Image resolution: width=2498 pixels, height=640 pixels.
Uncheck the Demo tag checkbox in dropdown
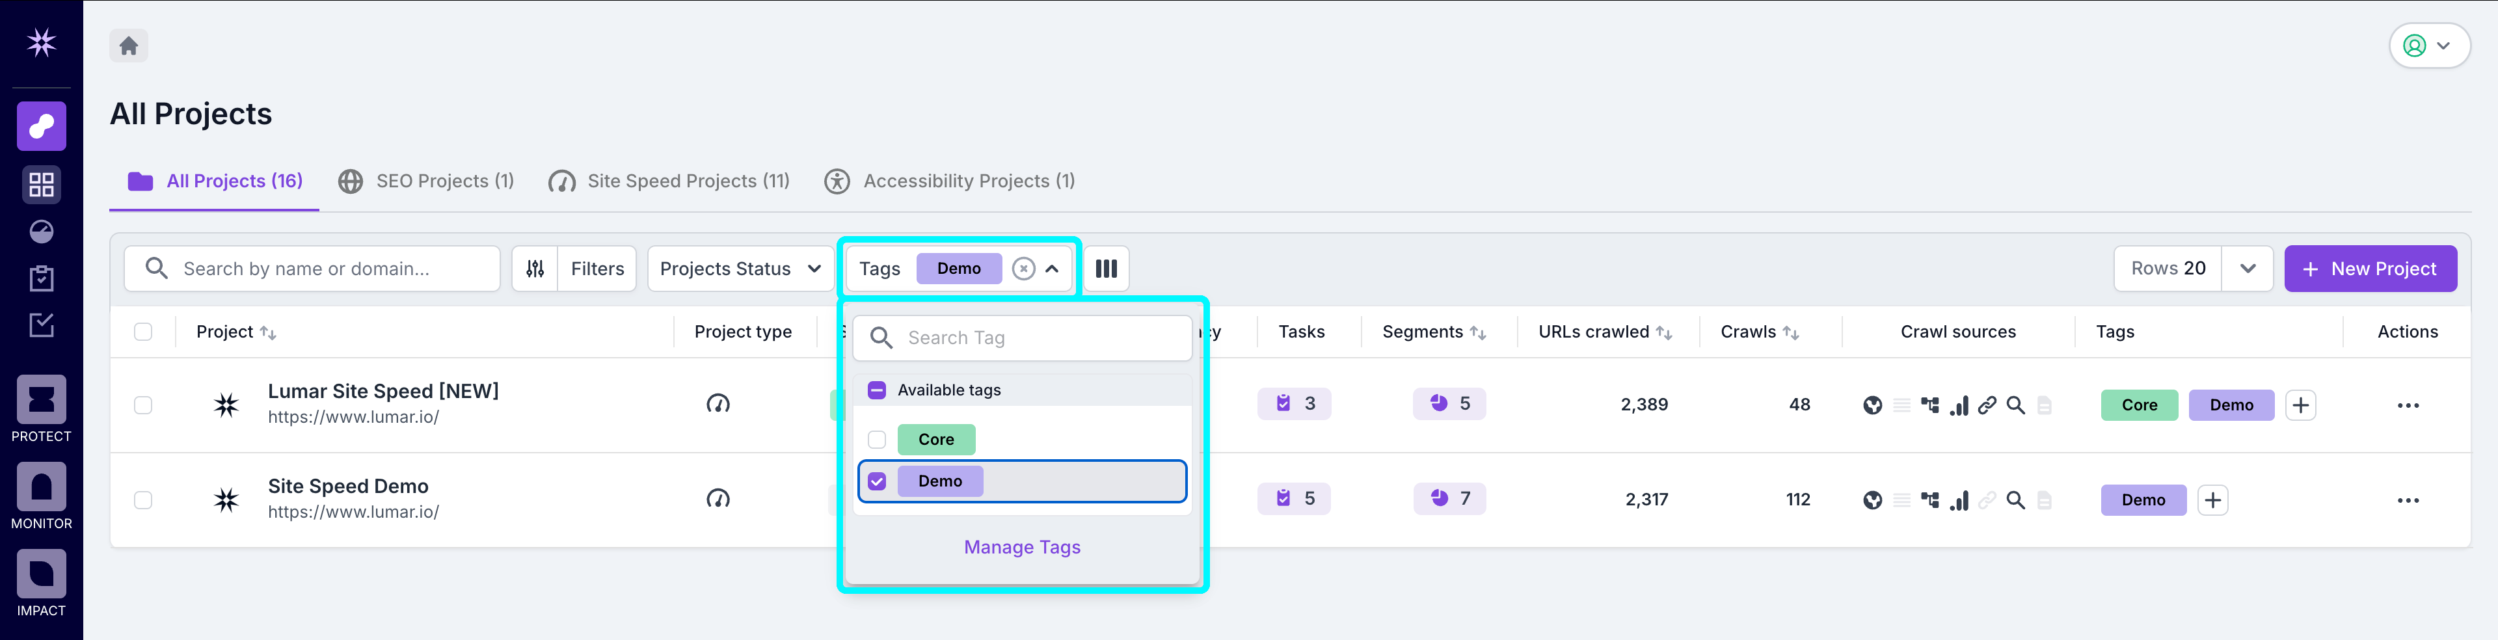[877, 481]
